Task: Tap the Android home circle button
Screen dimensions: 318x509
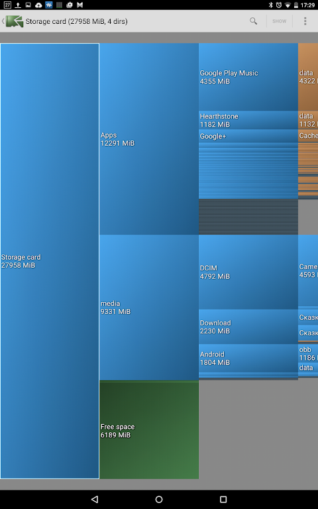Action: (x=159, y=499)
